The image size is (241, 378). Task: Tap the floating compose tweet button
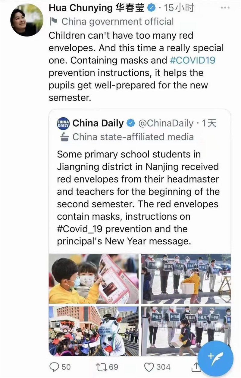[x=216, y=358]
